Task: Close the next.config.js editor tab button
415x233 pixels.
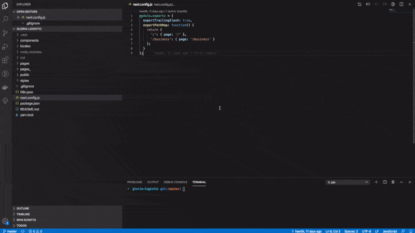Action: 410,4
